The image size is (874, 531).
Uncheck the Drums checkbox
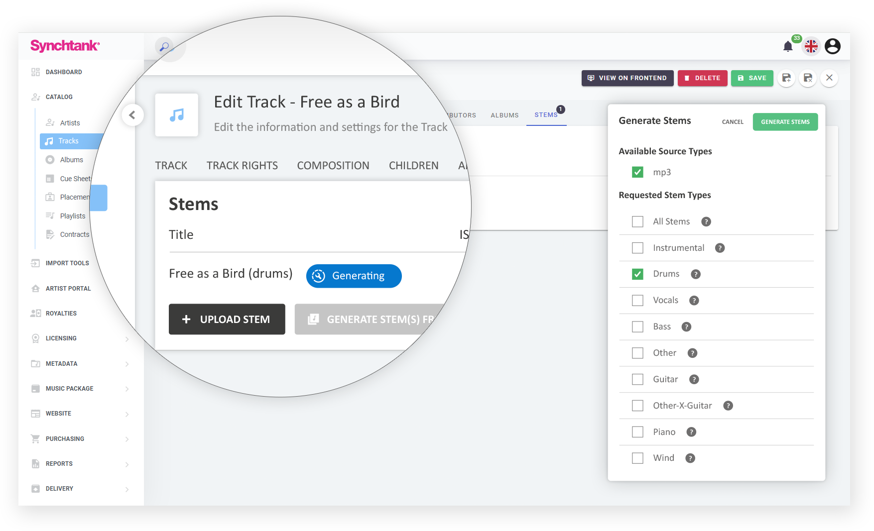[x=637, y=274]
